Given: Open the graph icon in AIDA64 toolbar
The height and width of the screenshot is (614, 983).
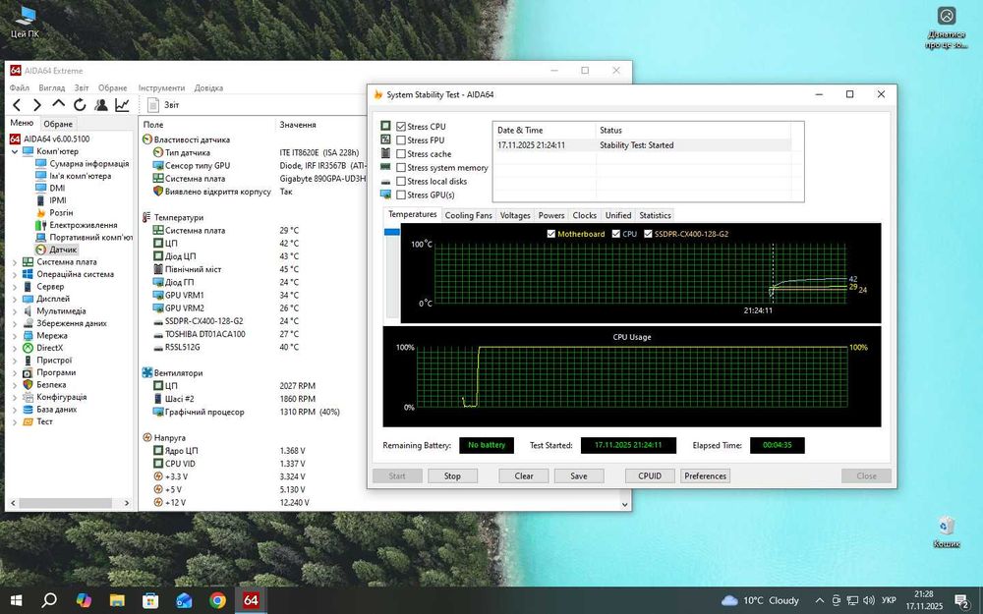Looking at the screenshot, I should [122, 105].
